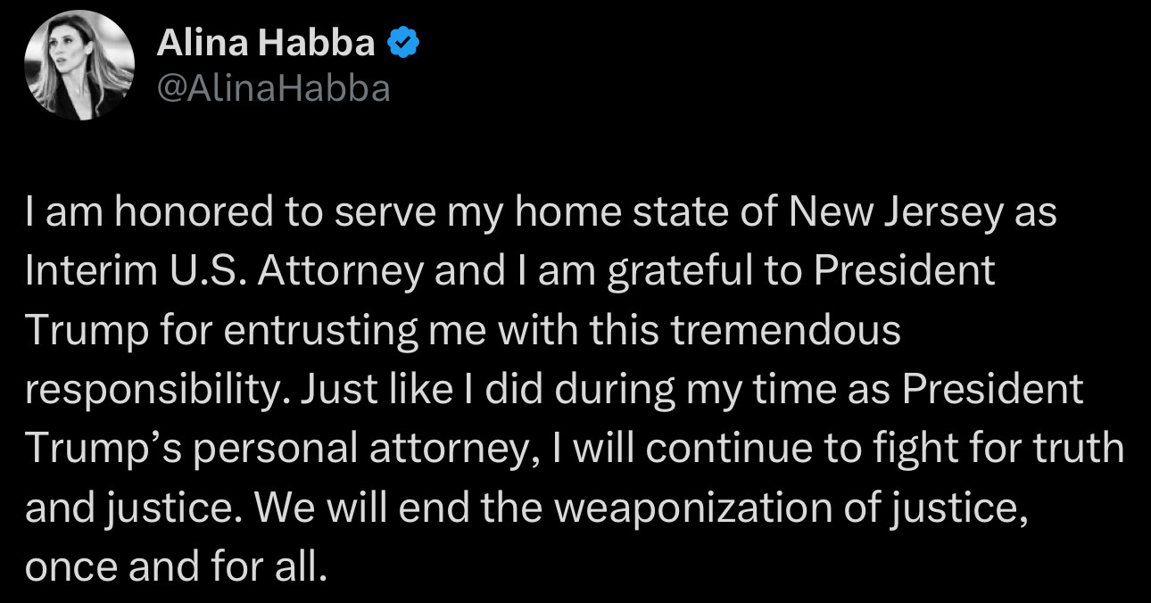Screen dimensions: 1151x603
Task: Open the "Alina Habba" display name
Action: click(266, 43)
